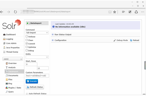Open the web note pencil icon
Screen dimensions: 146x96
click(130, 12)
